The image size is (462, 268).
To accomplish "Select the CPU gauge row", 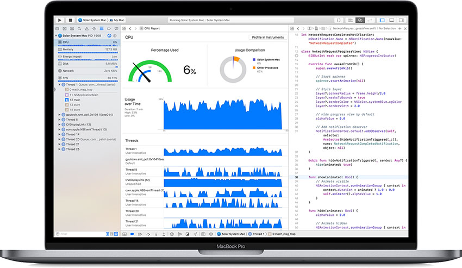I will click(88, 42).
